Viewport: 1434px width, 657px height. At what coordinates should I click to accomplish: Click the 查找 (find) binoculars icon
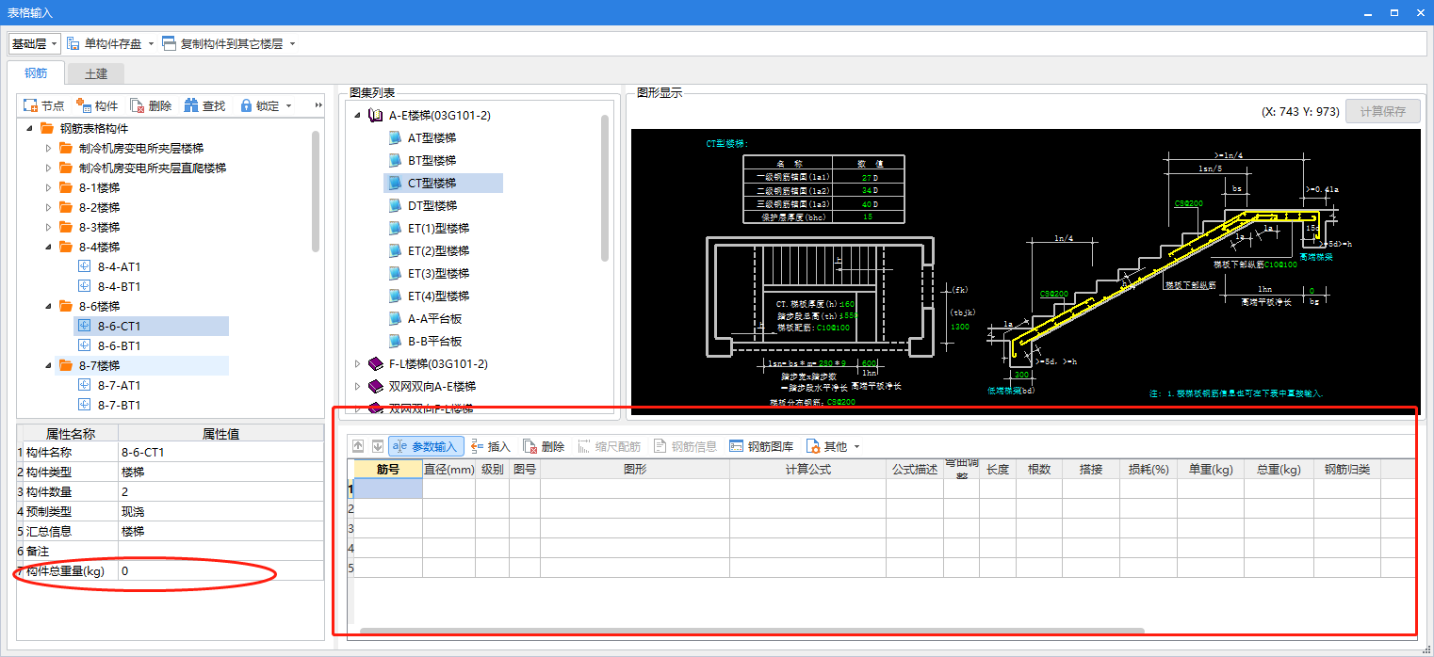[191, 105]
